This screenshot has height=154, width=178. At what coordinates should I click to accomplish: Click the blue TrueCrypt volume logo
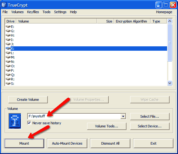pos(15,121)
